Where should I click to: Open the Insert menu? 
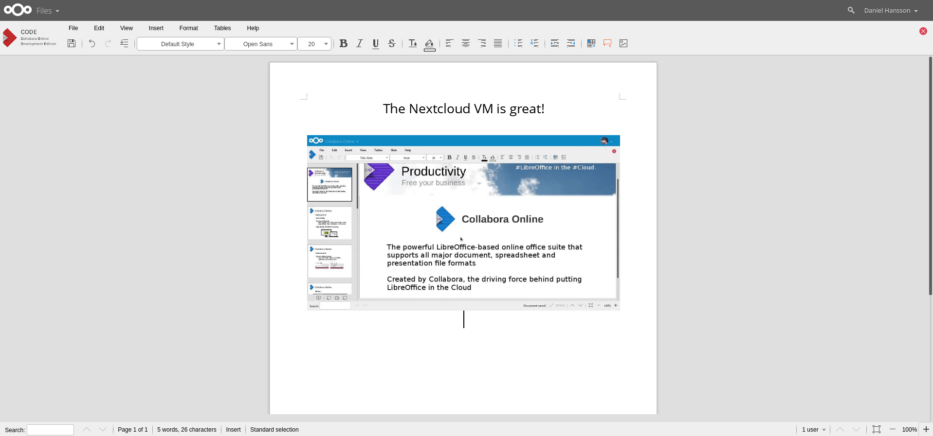pyautogui.click(x=156, y=28)
